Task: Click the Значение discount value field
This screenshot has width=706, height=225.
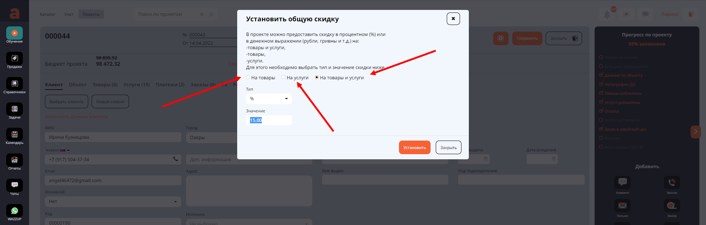Action: (x=269, y=120)
